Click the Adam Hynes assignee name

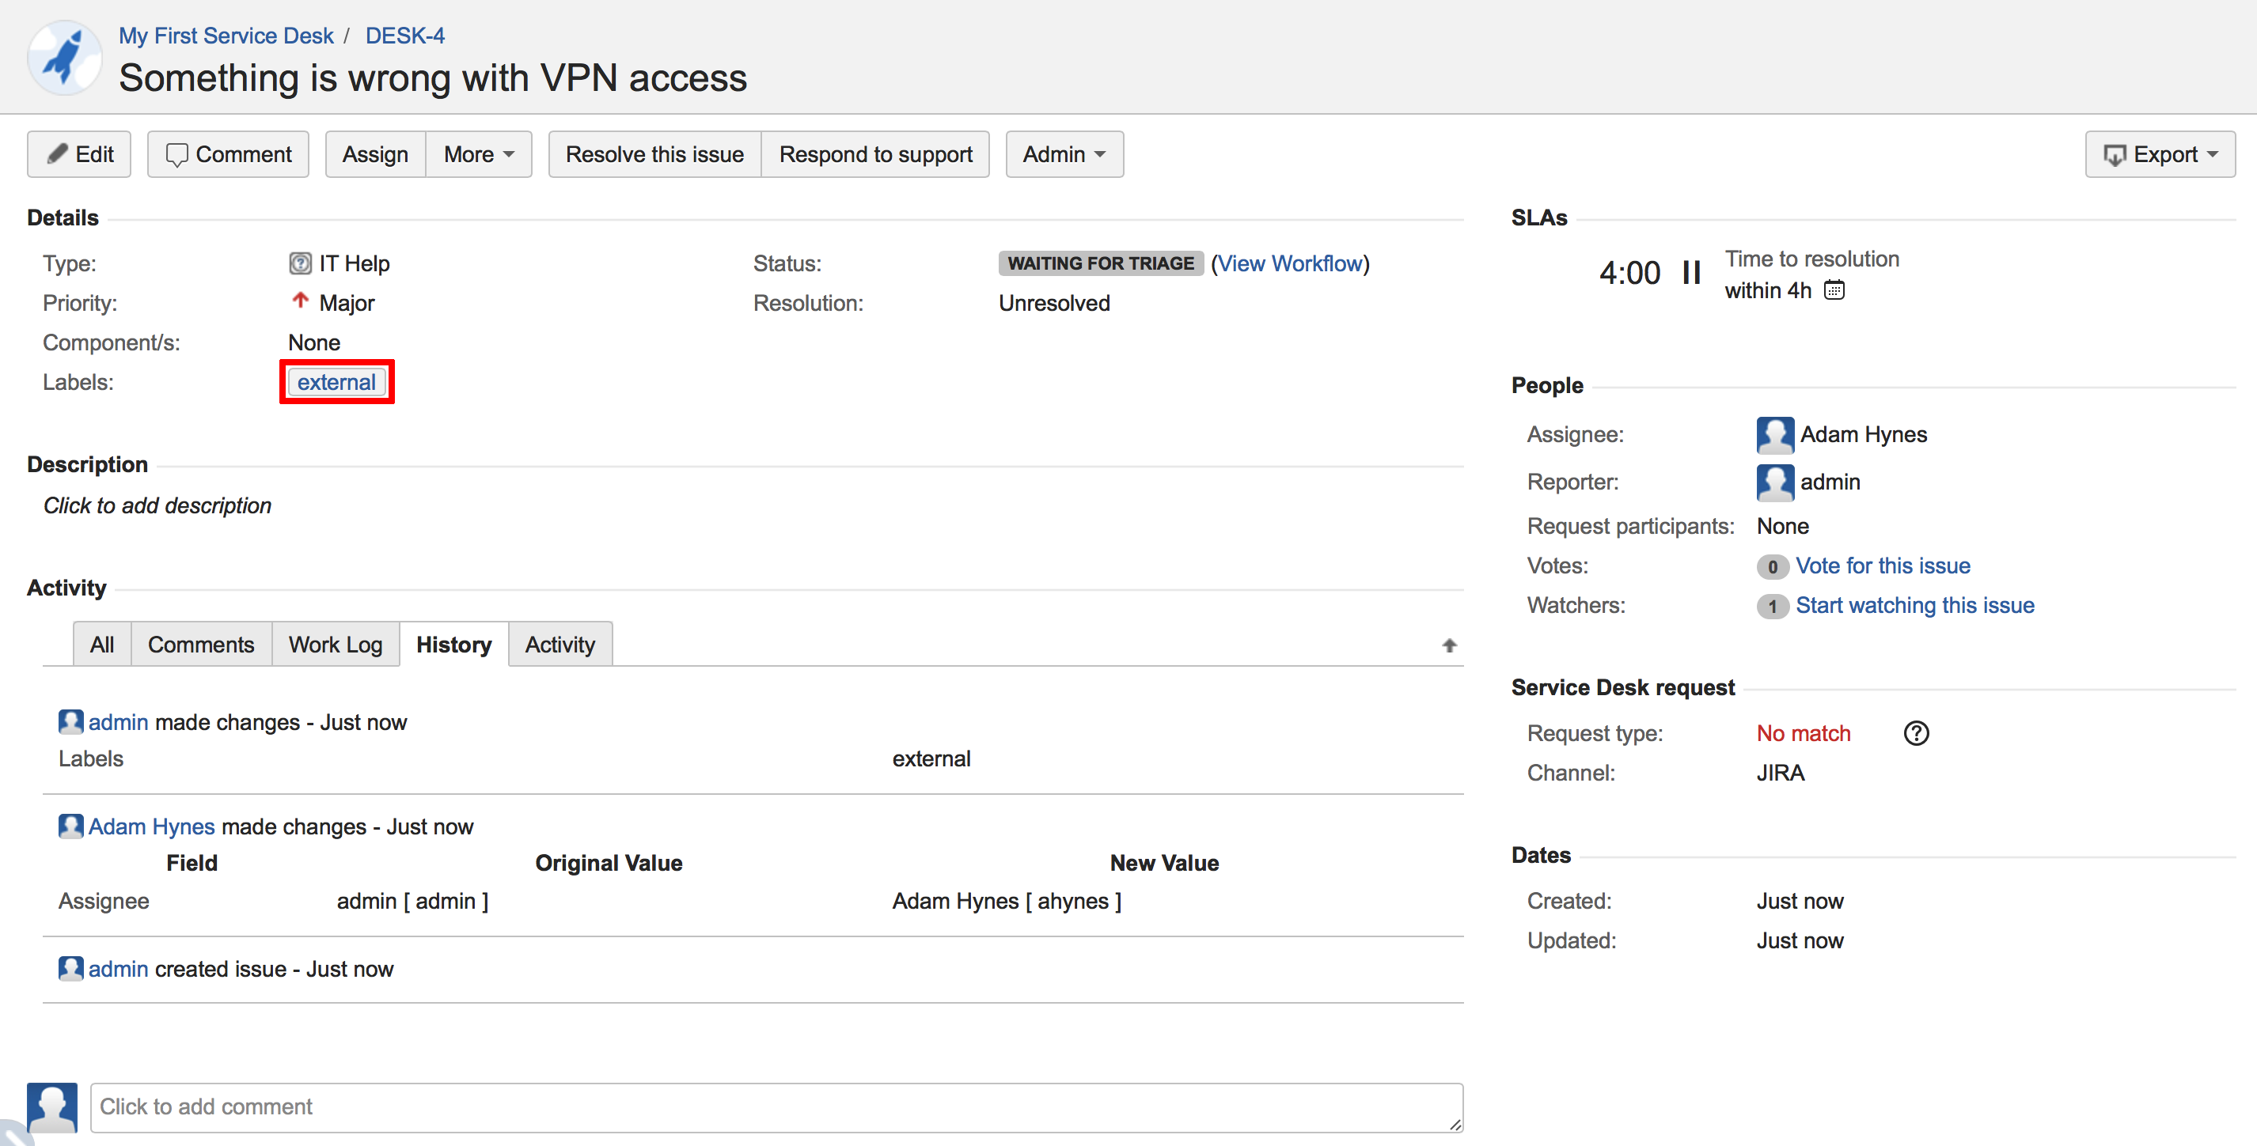click(1864, 434)
